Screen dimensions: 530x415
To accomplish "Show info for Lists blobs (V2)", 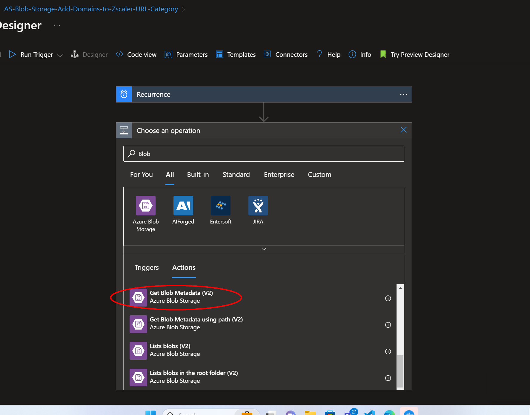I will (x=388, y=351).
